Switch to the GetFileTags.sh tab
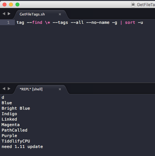This screenshot has height=156, width=155. [x=32, y=14]
